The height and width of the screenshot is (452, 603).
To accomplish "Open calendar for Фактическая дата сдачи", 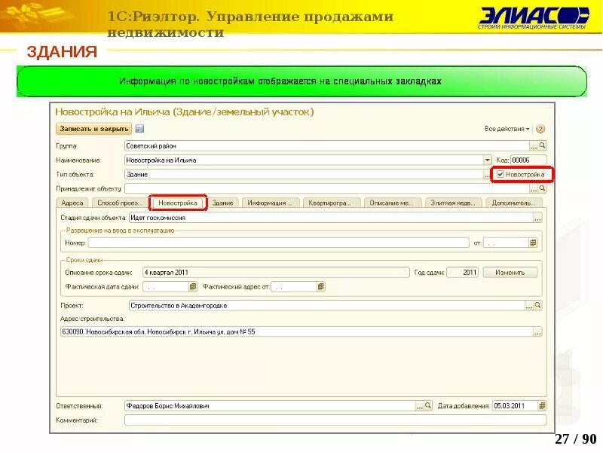I will [x=193, y=287].
